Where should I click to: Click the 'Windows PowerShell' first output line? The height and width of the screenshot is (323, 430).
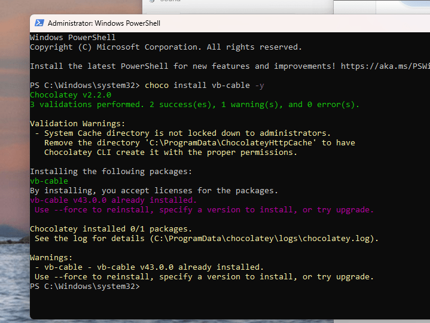click(73, 38)
